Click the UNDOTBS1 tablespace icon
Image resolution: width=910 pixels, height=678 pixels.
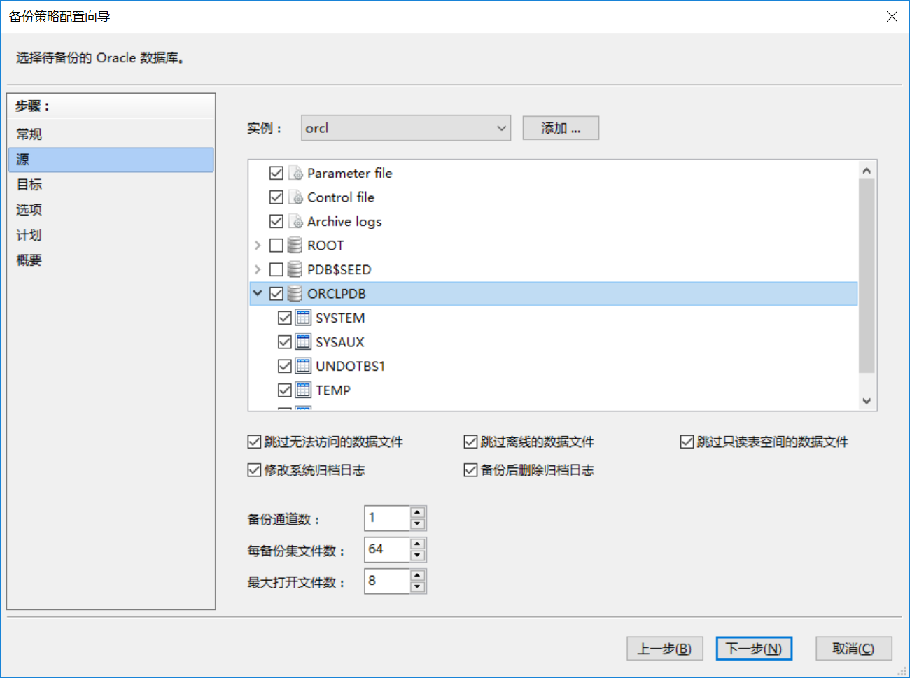(303, 366)
